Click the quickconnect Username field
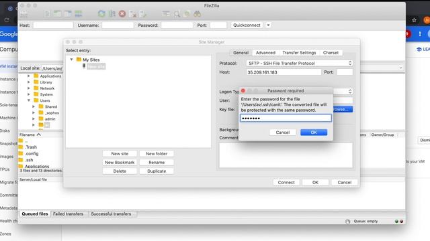 (118, 25)
